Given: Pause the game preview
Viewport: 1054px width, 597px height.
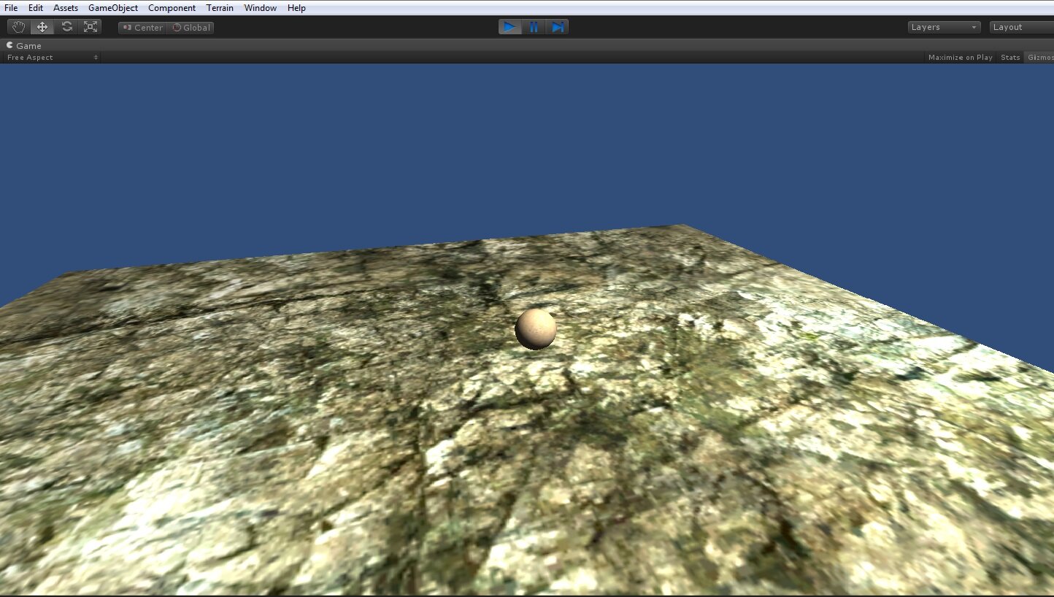Looking at the screenshot, I should [x=534, y=27].
